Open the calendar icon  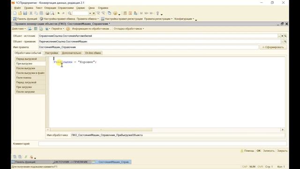[x=130, y=13]
